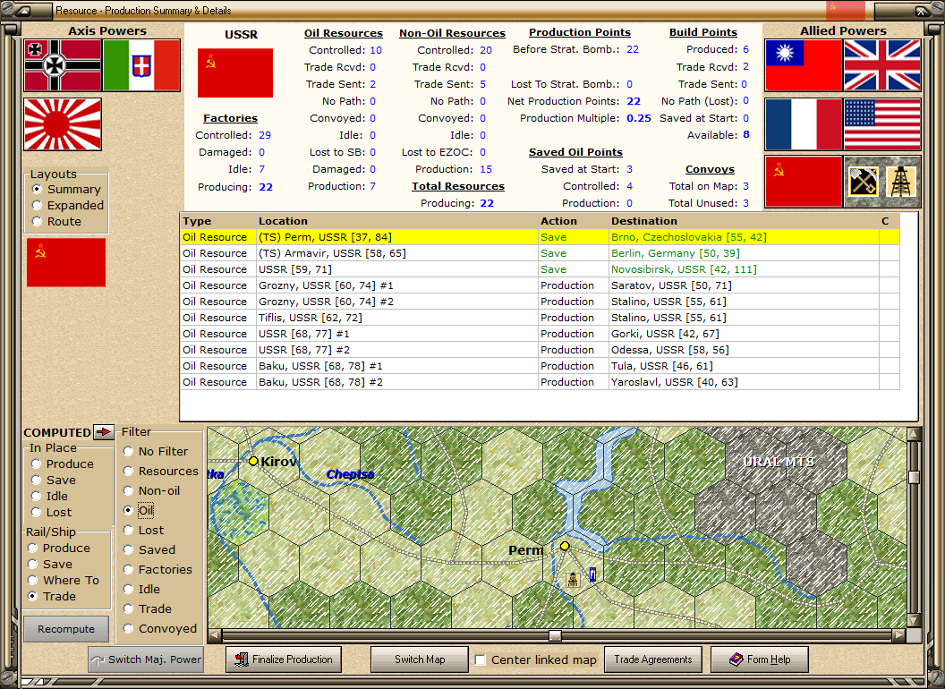Viewport: 945px width, 689px height.
Task: Click the oil derrick resource icon
Action: pos(900,182)
